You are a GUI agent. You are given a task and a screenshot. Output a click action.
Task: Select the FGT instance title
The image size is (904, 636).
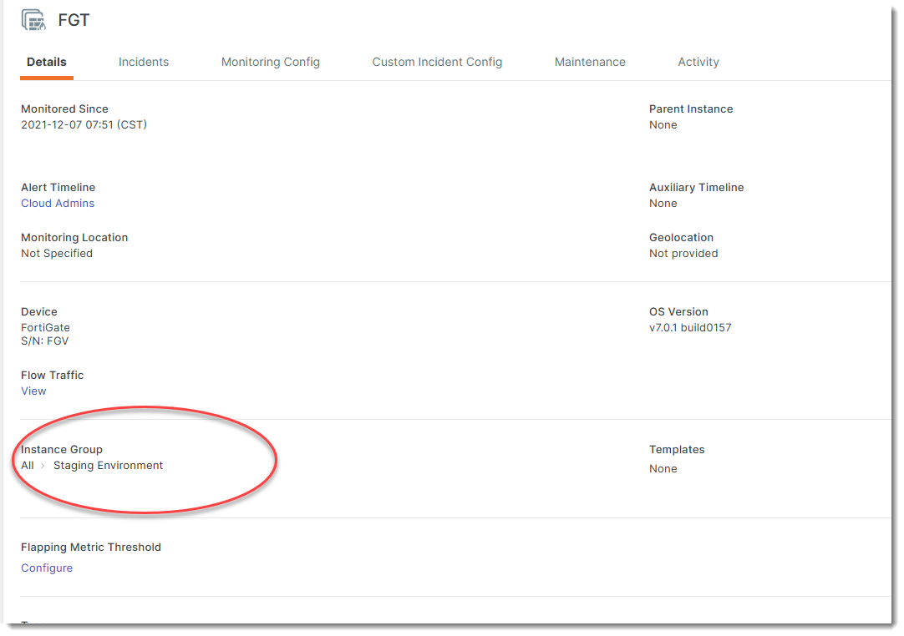coord(74,20)
